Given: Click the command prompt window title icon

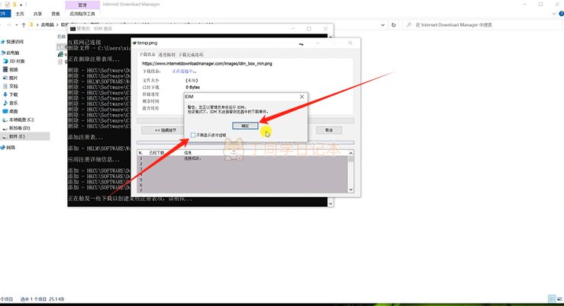Looking at the screenshot, I should (73, 28).
